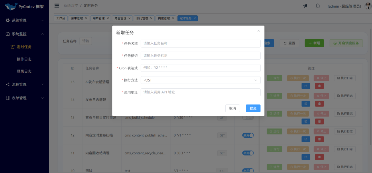The image size is (372, 173).
Task: Click 执行日志 for task ID 11
Action: (345, 149)
